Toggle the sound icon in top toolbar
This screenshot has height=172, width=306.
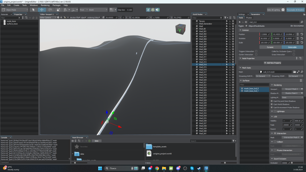(157, 10)
